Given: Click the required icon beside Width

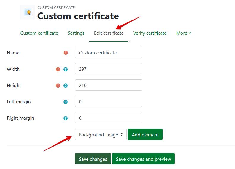Looking at the screenshot, I should 58,69.
